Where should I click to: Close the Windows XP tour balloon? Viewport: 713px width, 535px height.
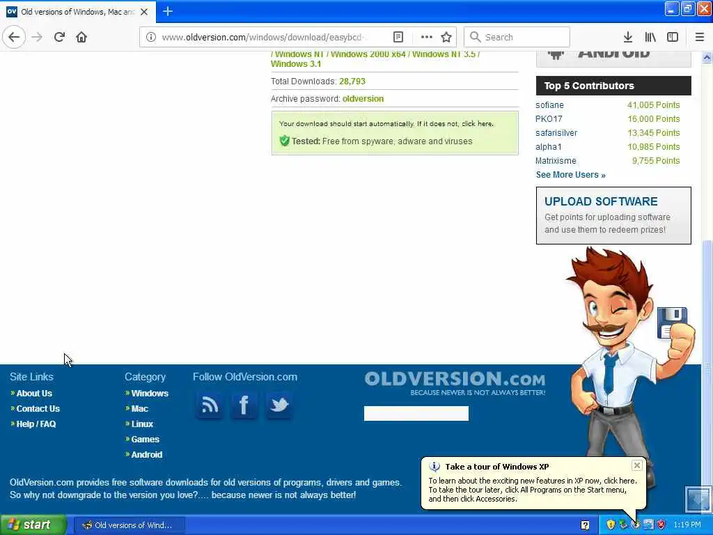pos(636,465)
